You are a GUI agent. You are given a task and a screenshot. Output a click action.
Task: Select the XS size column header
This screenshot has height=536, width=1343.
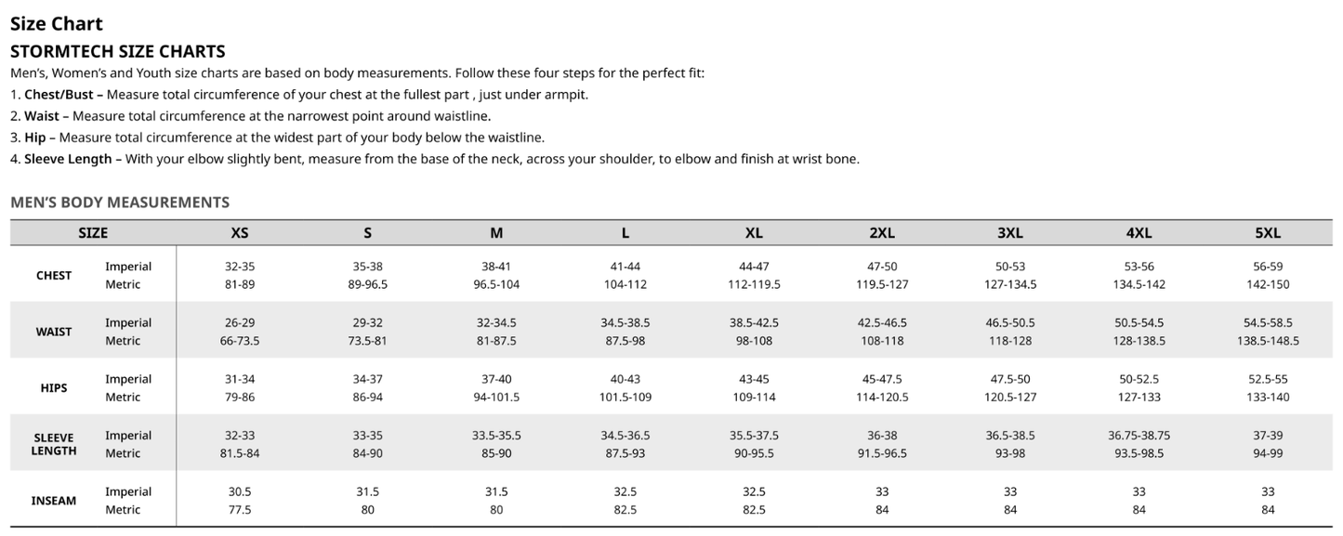coord(240,233)
